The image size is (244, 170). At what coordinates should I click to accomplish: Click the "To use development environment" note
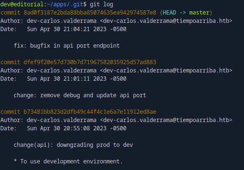[x=71, y=161]
